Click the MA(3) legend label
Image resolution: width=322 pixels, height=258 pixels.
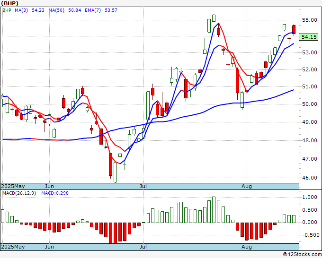pyautogui.click(x=21, y=10)
